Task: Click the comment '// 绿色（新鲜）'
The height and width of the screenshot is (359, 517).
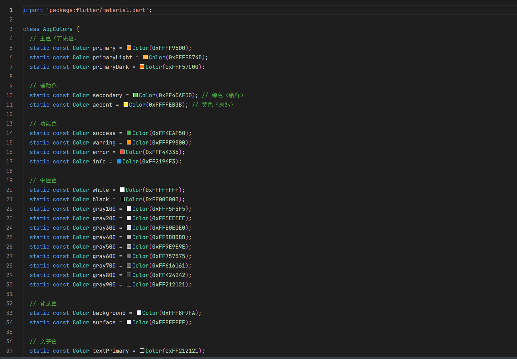Action: coord(223,95)
